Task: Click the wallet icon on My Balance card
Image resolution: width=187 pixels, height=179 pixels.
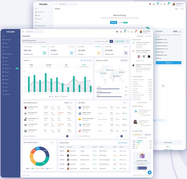Action: point(126,53)
